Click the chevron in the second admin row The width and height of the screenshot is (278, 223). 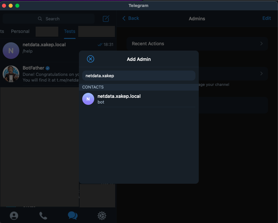coord(261,73)
